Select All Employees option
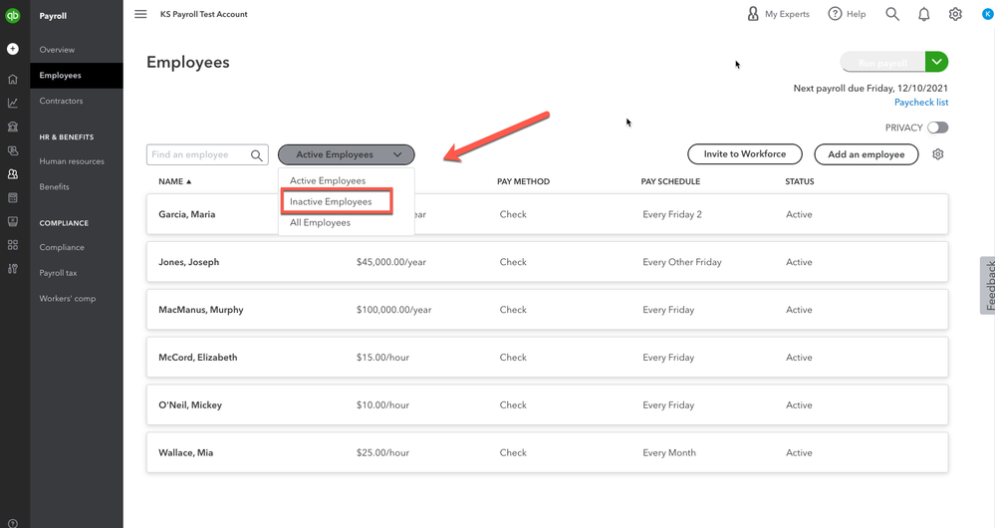The image size is (995, 528). point(320,223)
